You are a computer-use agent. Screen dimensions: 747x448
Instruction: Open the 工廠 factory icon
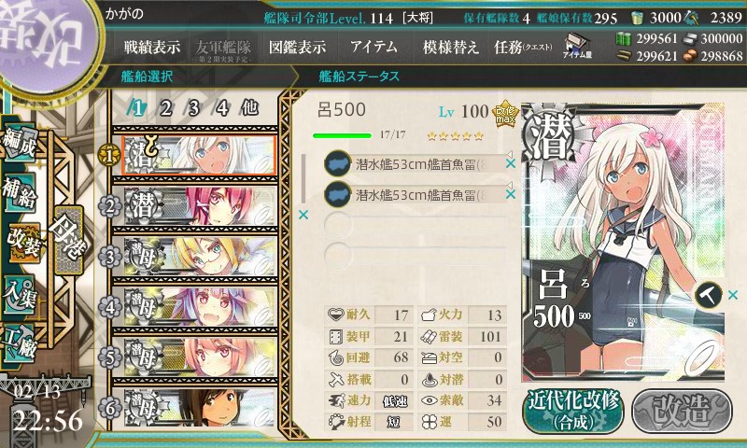tap(19, 343)
